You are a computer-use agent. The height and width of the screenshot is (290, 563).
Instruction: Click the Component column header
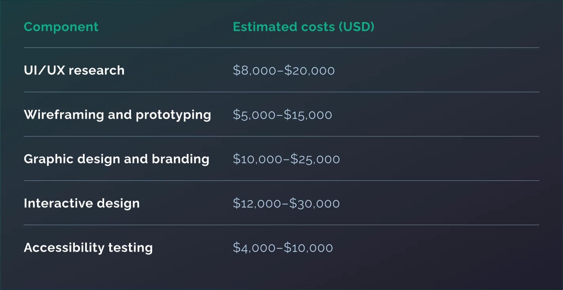(61, 27)
